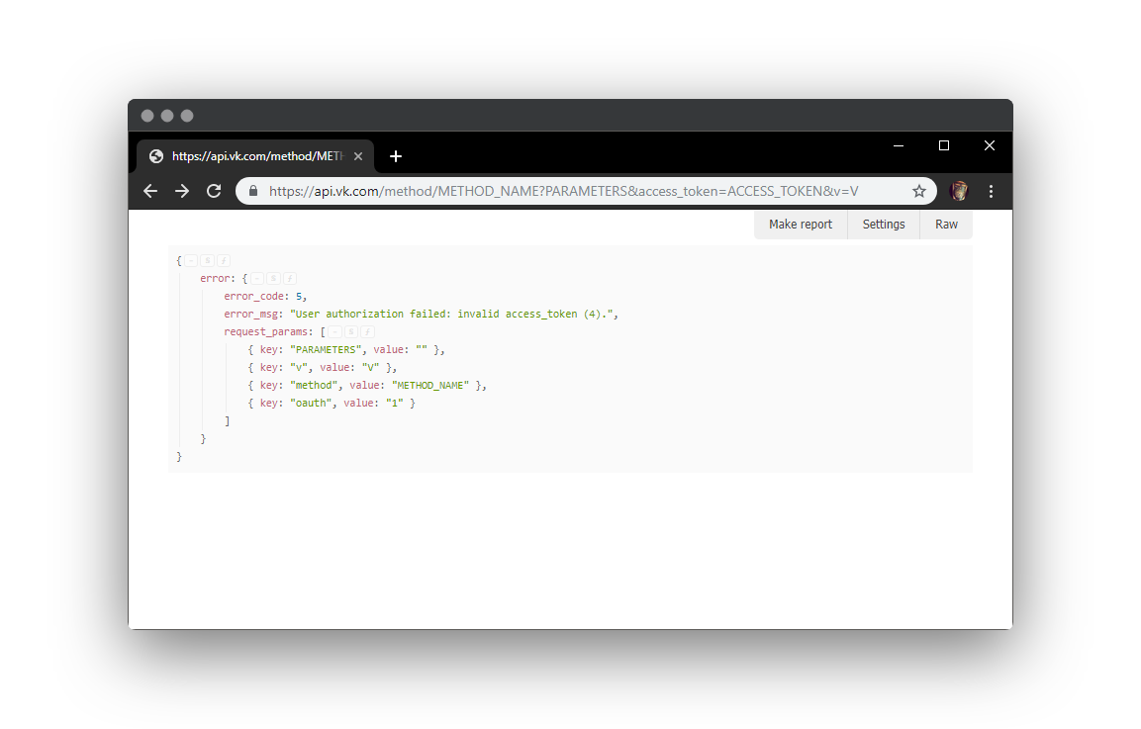Viewport: 1141px width, 729px height.
Task: Click the error key label
Action: coord(215,278)
